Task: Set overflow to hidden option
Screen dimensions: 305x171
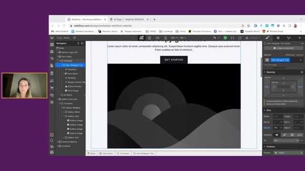Action: coord(284,135)
